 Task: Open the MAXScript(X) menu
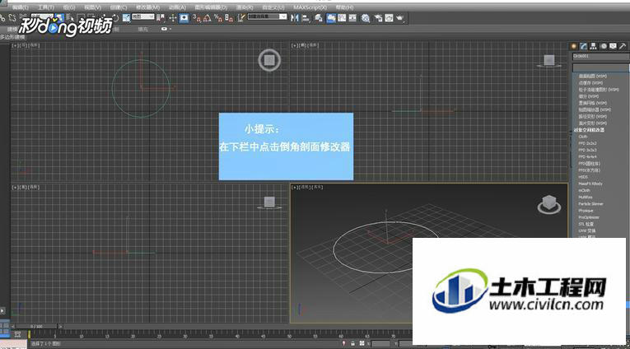pos(310,7)
